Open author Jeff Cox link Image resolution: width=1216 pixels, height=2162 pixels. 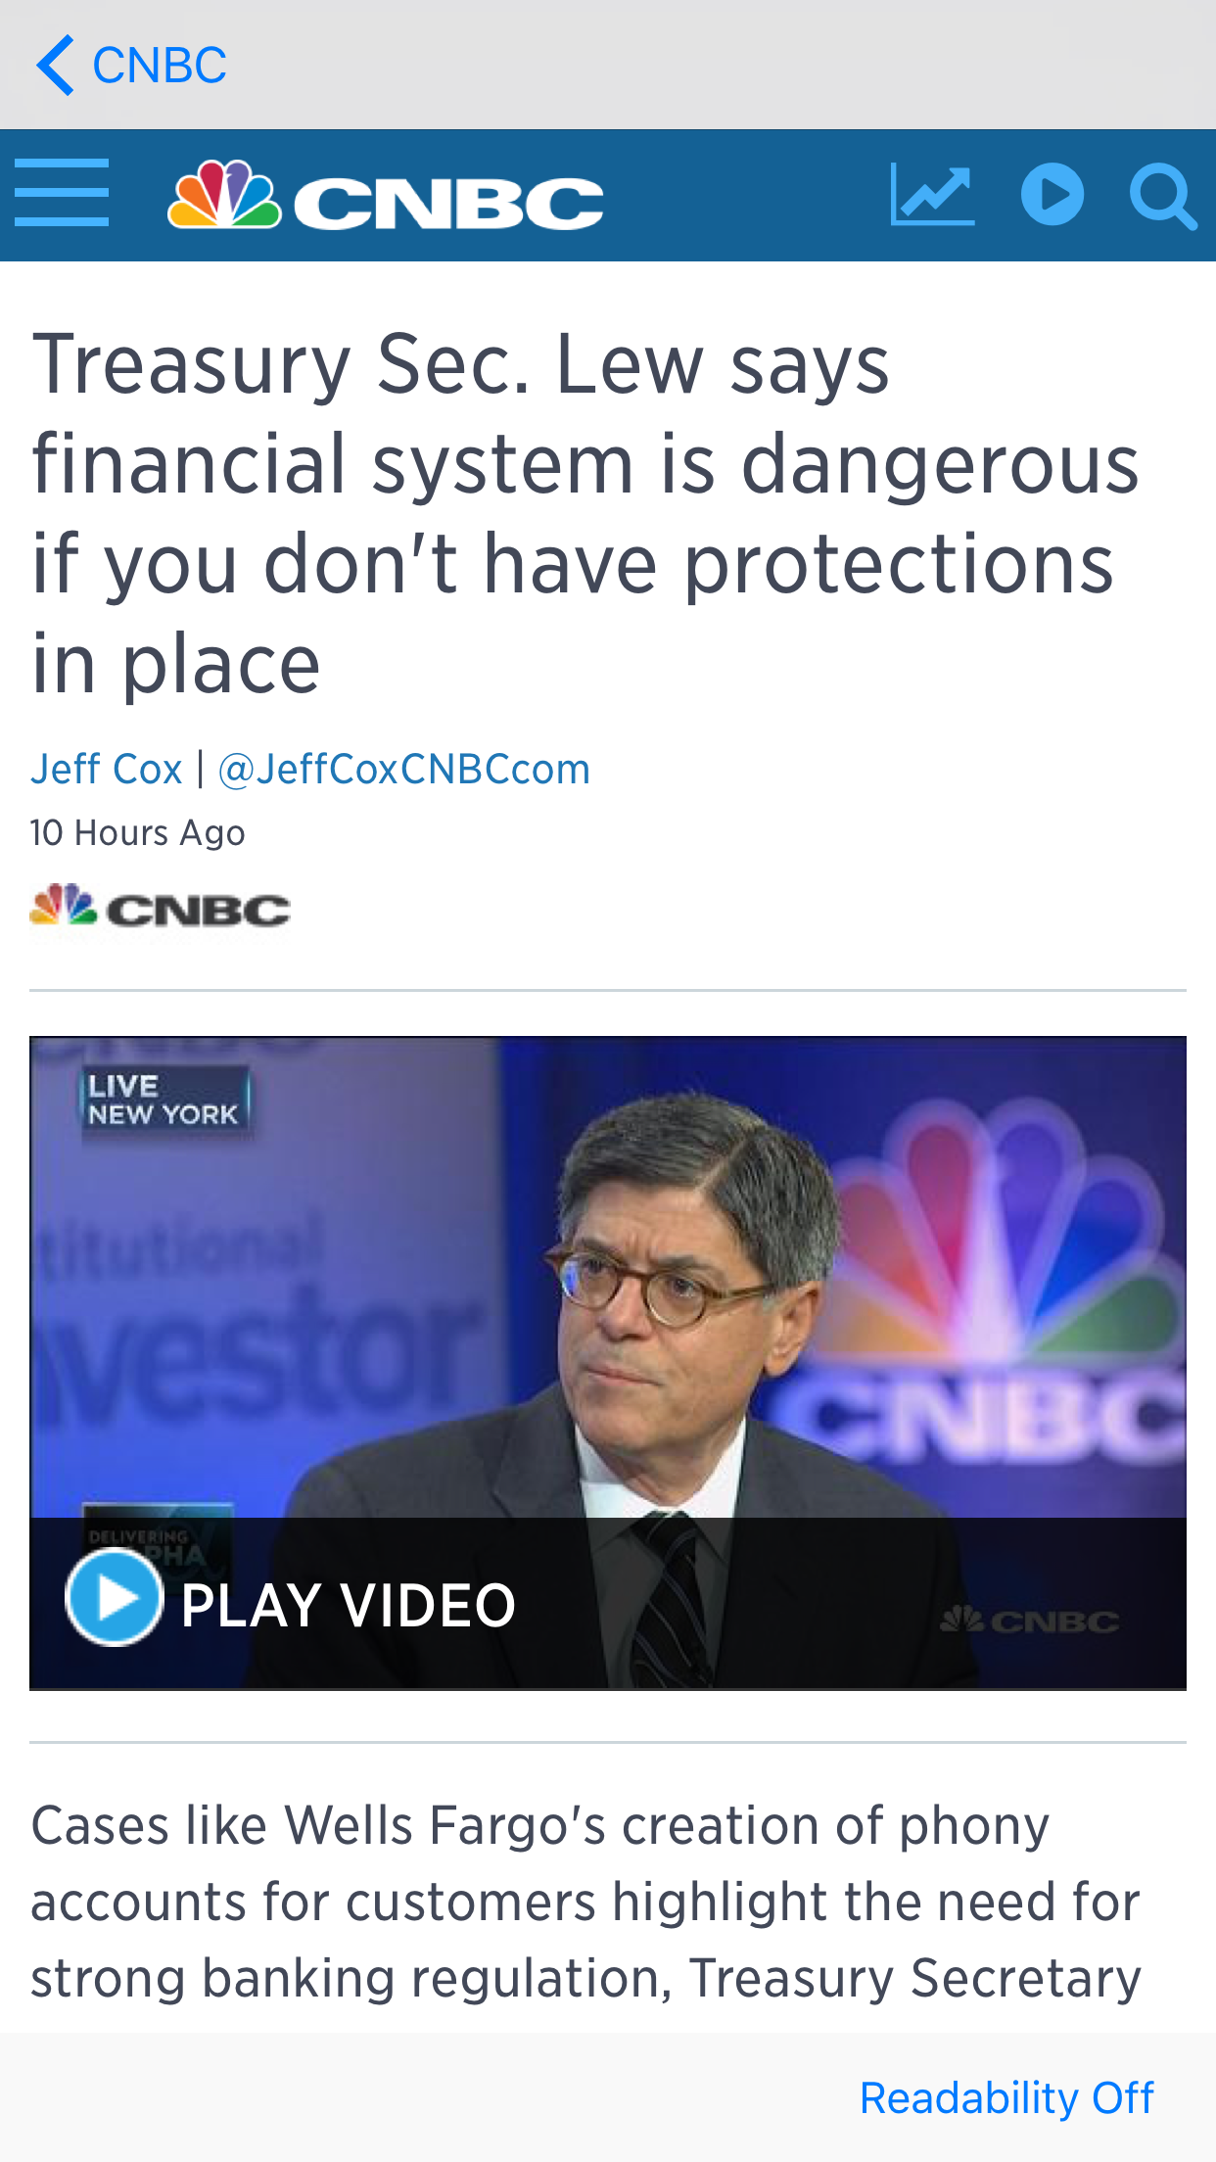click(107, 769)
